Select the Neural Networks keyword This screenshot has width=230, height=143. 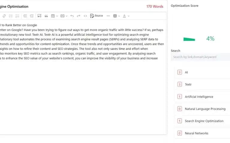coord(202,133)
